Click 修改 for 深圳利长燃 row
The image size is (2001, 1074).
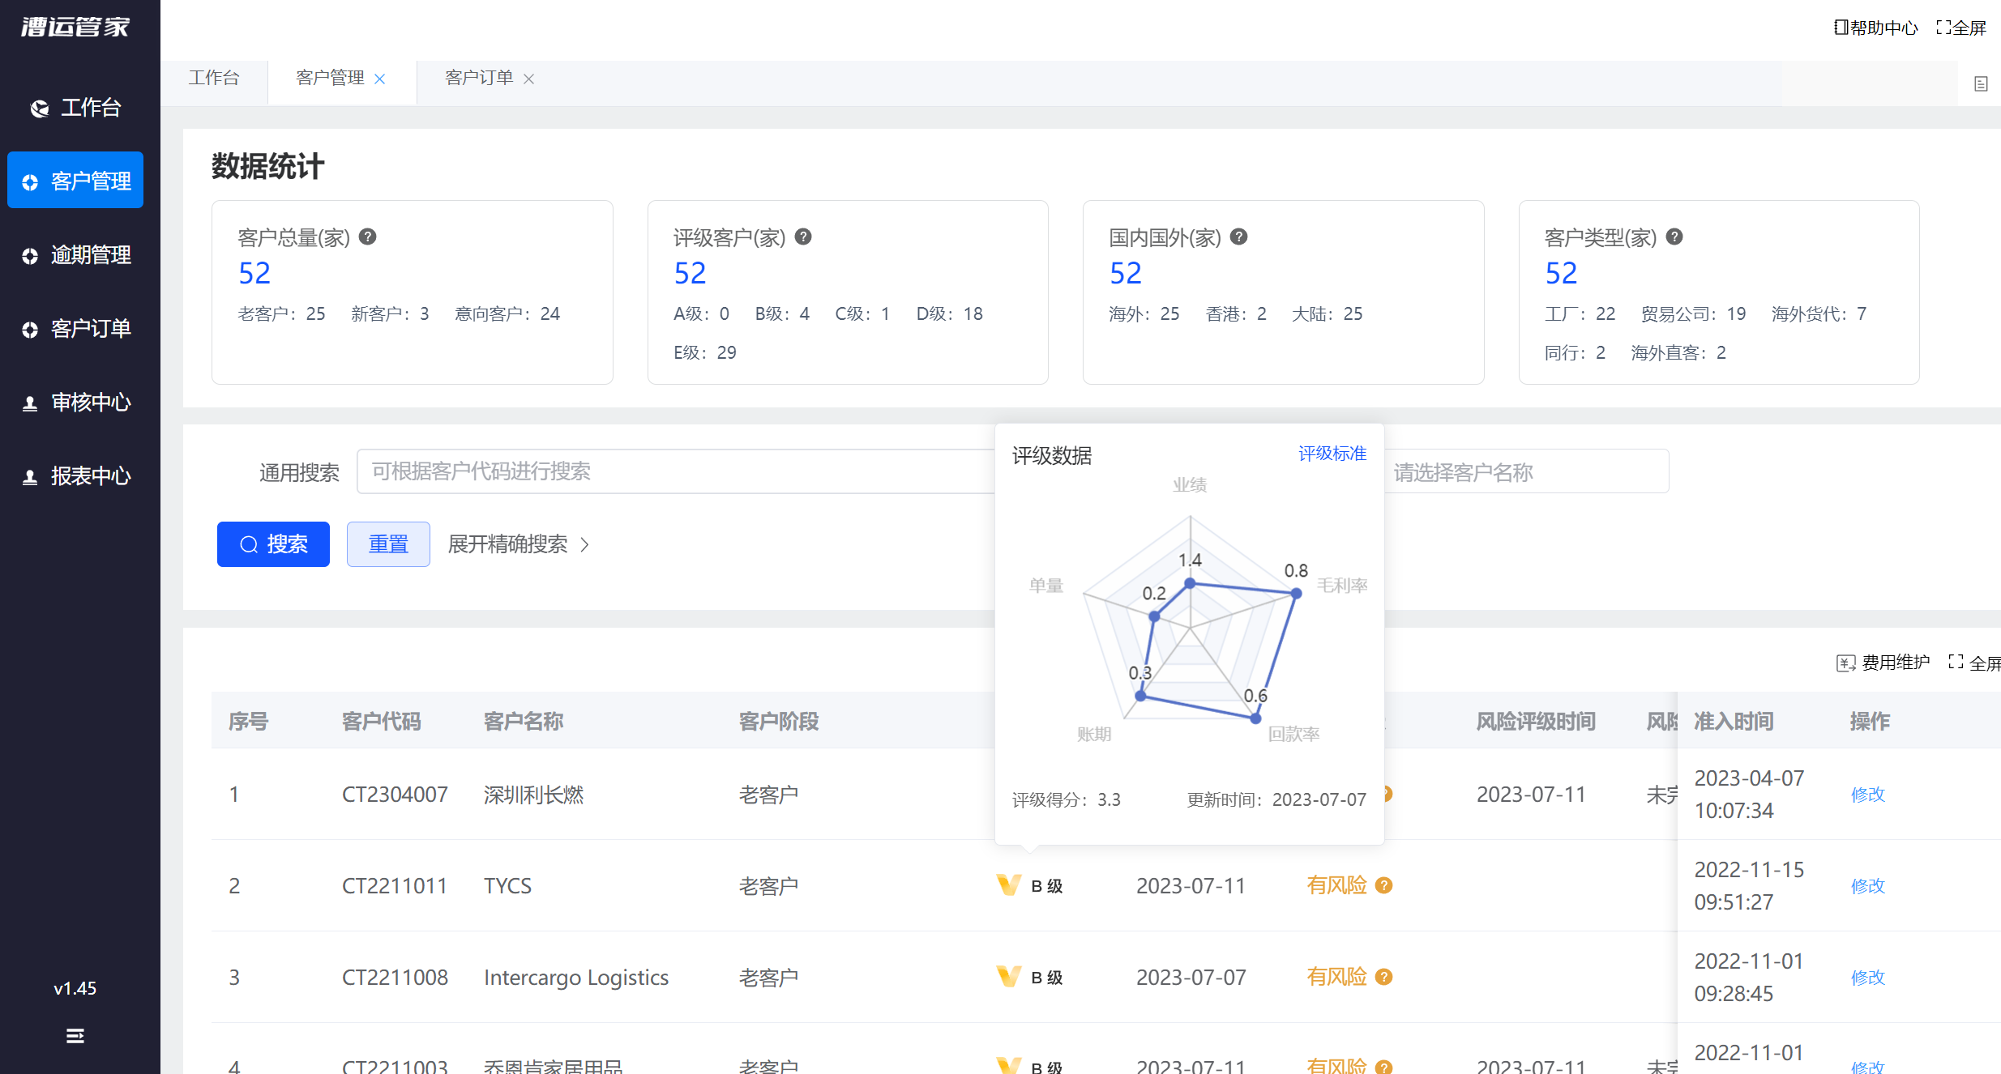(x=1867, y=795)
